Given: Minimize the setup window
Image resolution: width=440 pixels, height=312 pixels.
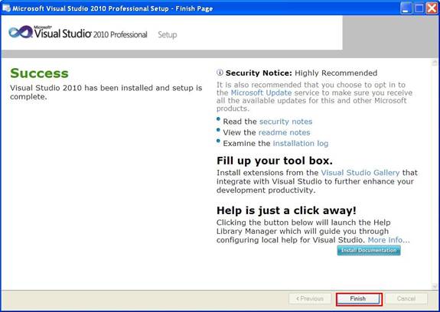Looking at the screenshot, I should click(406, 8).
